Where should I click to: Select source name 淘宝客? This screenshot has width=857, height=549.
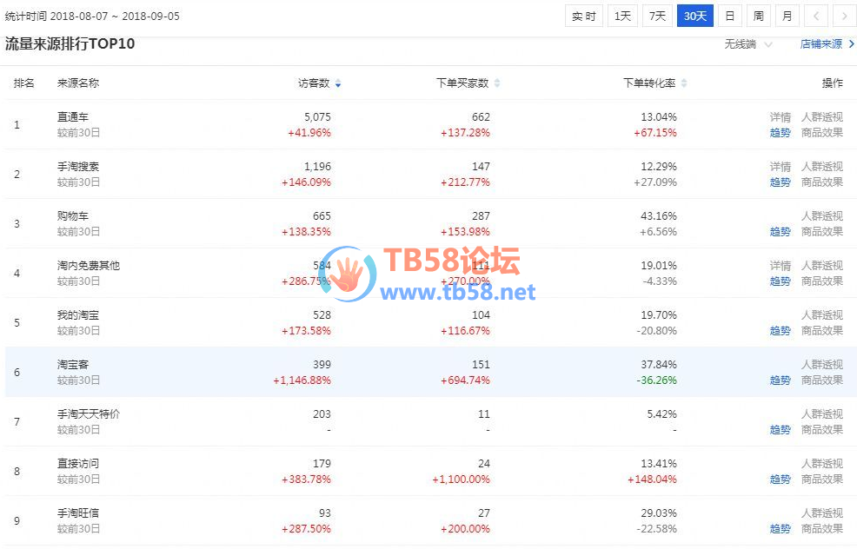pyautogui.click(x=73, y=365)
